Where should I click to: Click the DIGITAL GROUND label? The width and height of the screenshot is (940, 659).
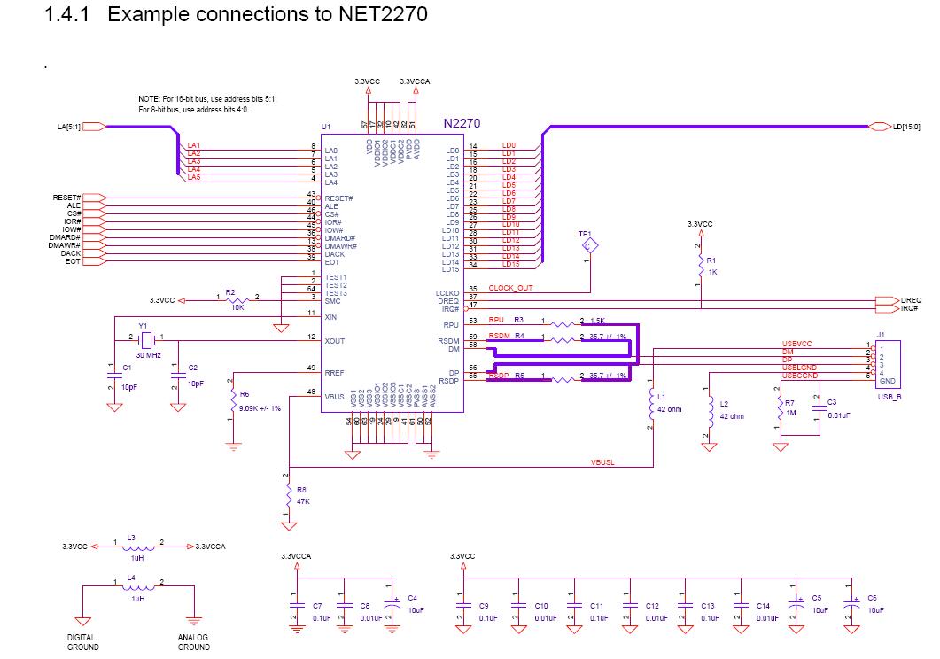tap(82, 642)
